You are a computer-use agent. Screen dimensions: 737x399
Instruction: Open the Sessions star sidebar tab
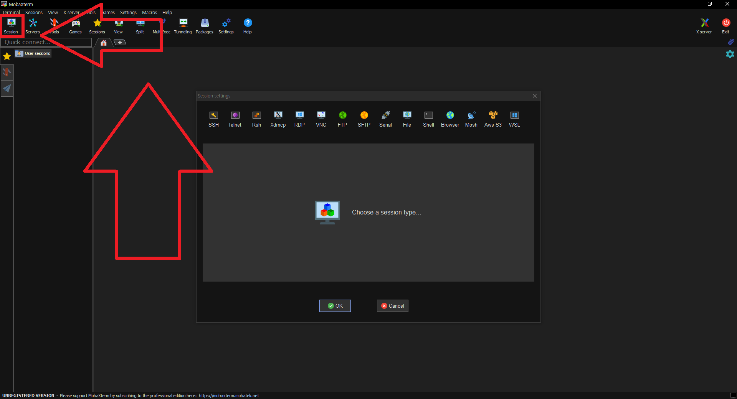7,56
